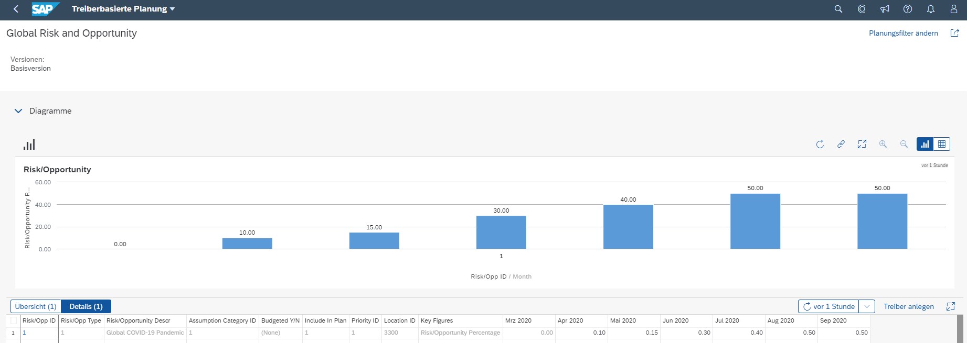This screenshot has width=967, height=343.
Task: Switch to Übersicht (1) tab
Action: pos(36,306)
